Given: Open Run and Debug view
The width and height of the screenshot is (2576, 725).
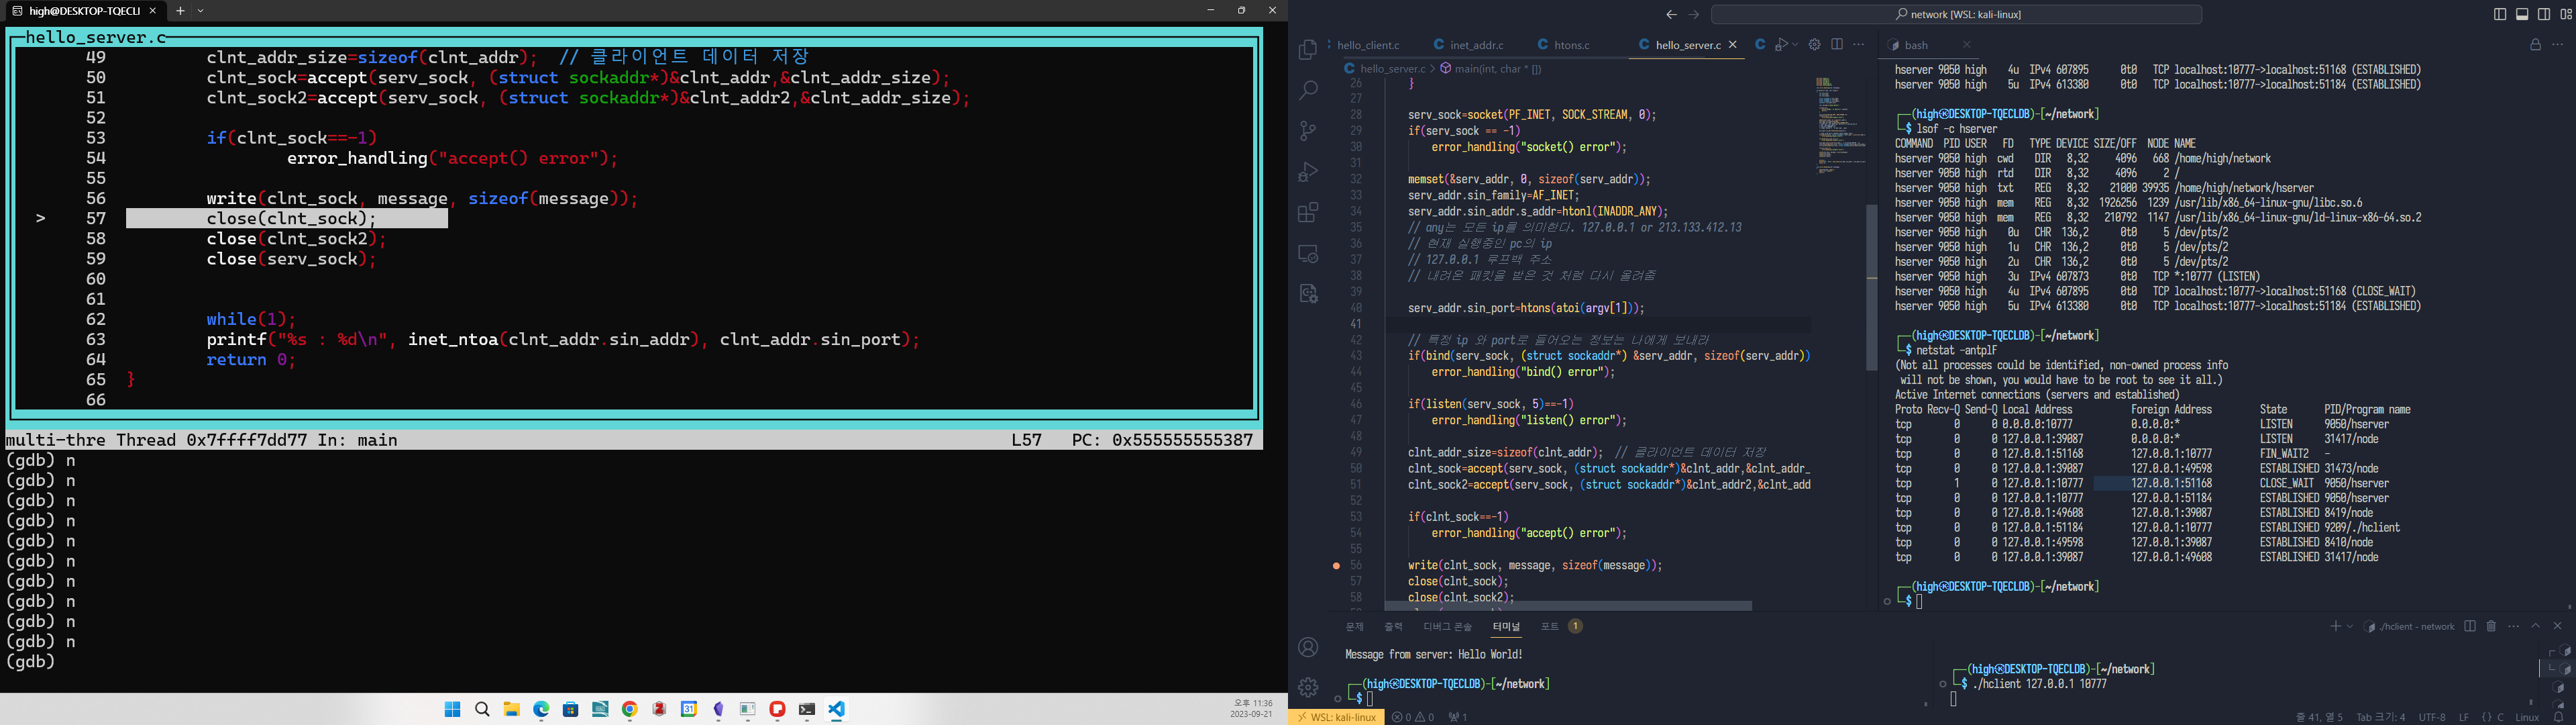Looking at the screenshot, I should [x=1307, y=173].
